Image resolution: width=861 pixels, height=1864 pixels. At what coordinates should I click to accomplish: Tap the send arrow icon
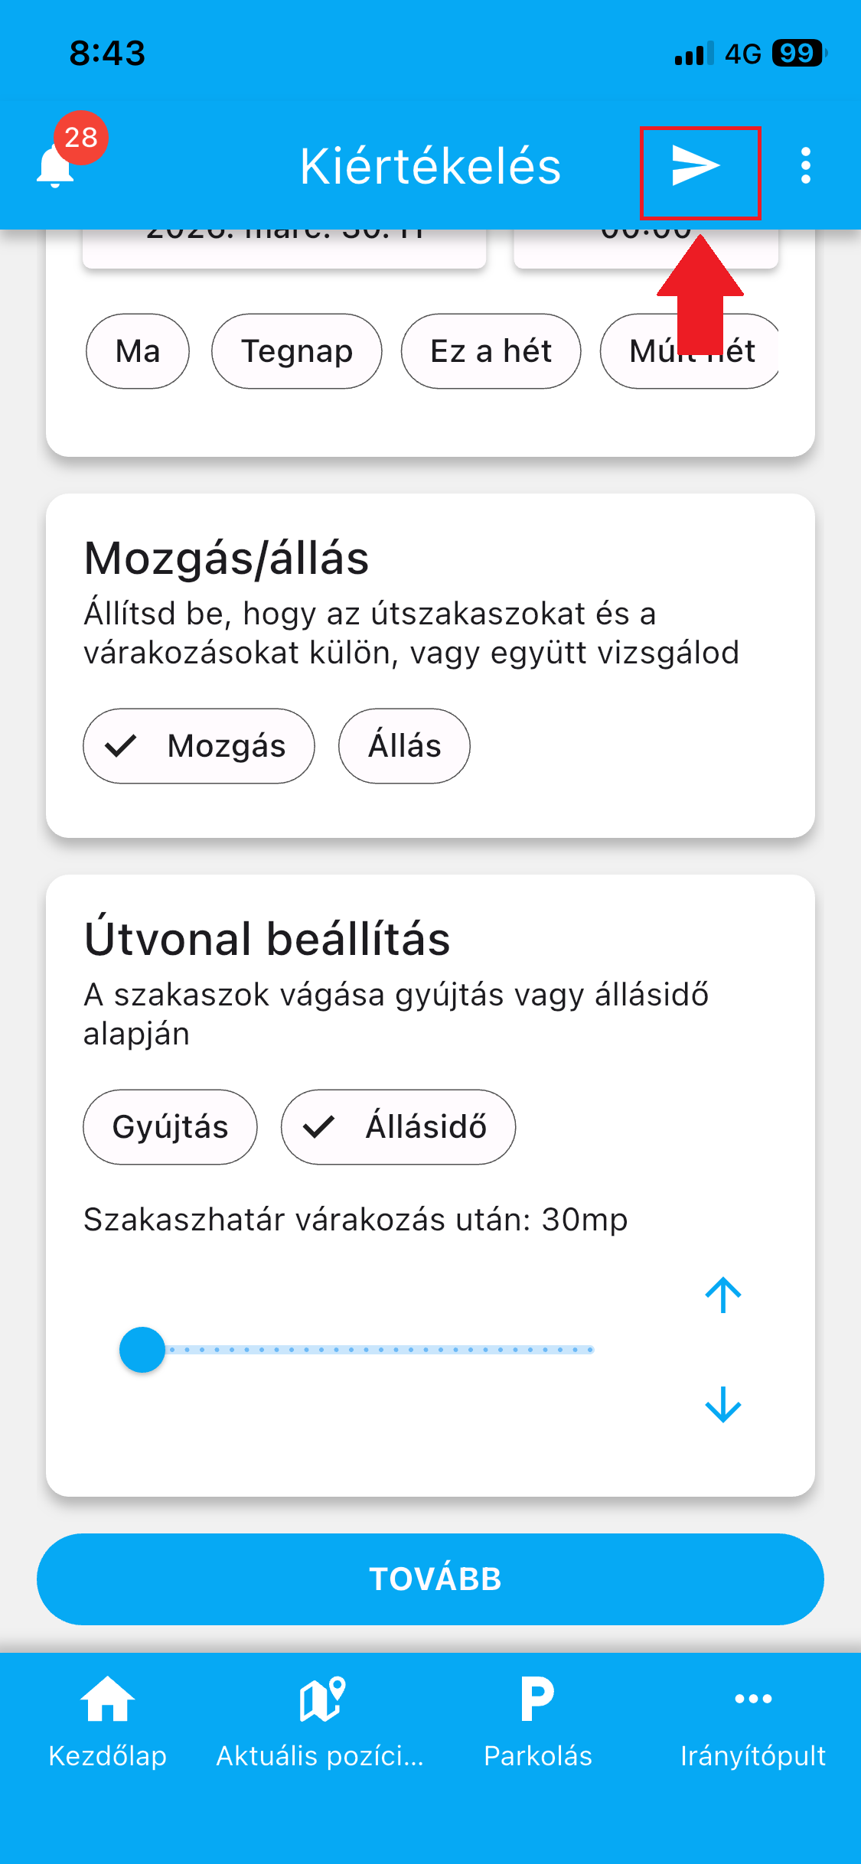click(698, 166)
